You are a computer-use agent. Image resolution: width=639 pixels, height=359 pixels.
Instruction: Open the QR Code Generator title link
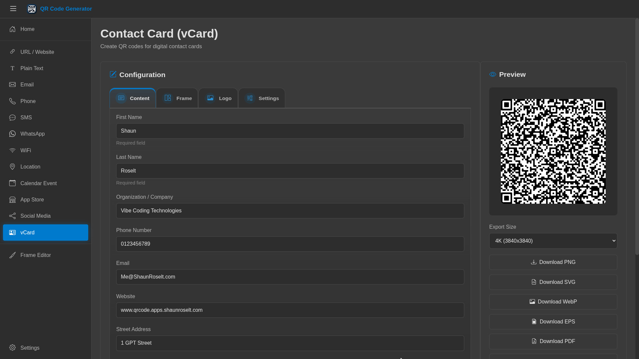pyautogui.click(x=66, y=9)
